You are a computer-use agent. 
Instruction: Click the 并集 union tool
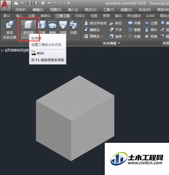134,23
